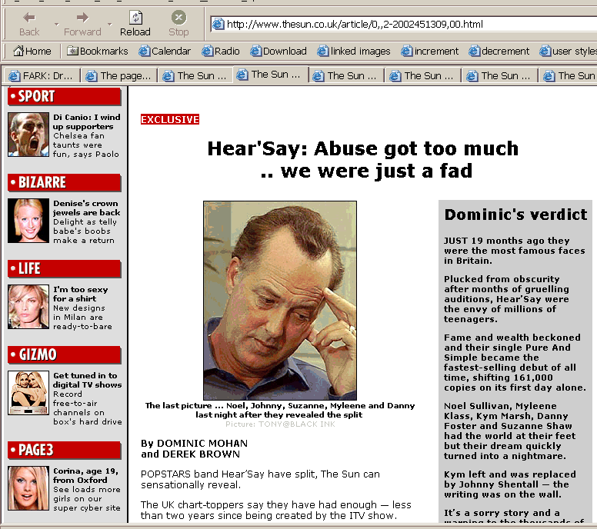Open 'I'm too sexy for a shirt' story

coord(80,294)
